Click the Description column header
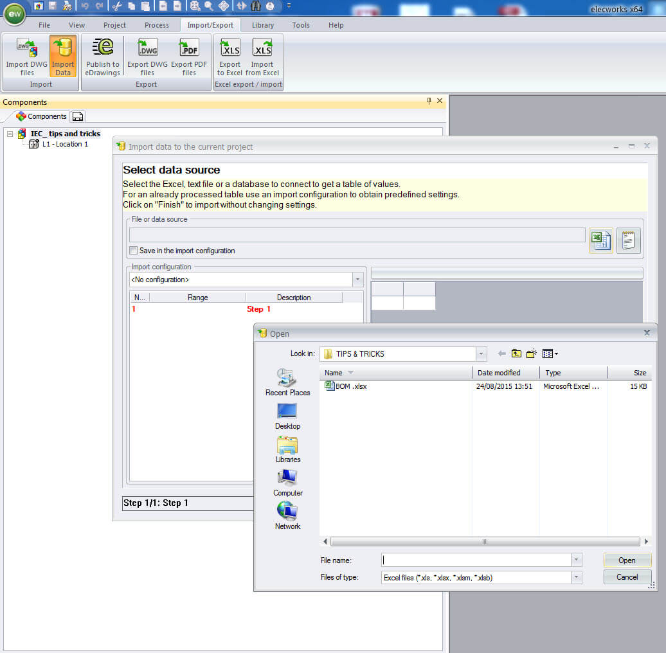The width and height of the screenshot is (666, 653). pos(294,297)
